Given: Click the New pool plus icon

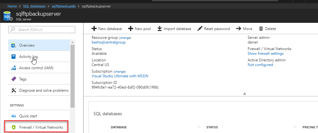Looking at the screenshot, I should [x=131, y=28].
